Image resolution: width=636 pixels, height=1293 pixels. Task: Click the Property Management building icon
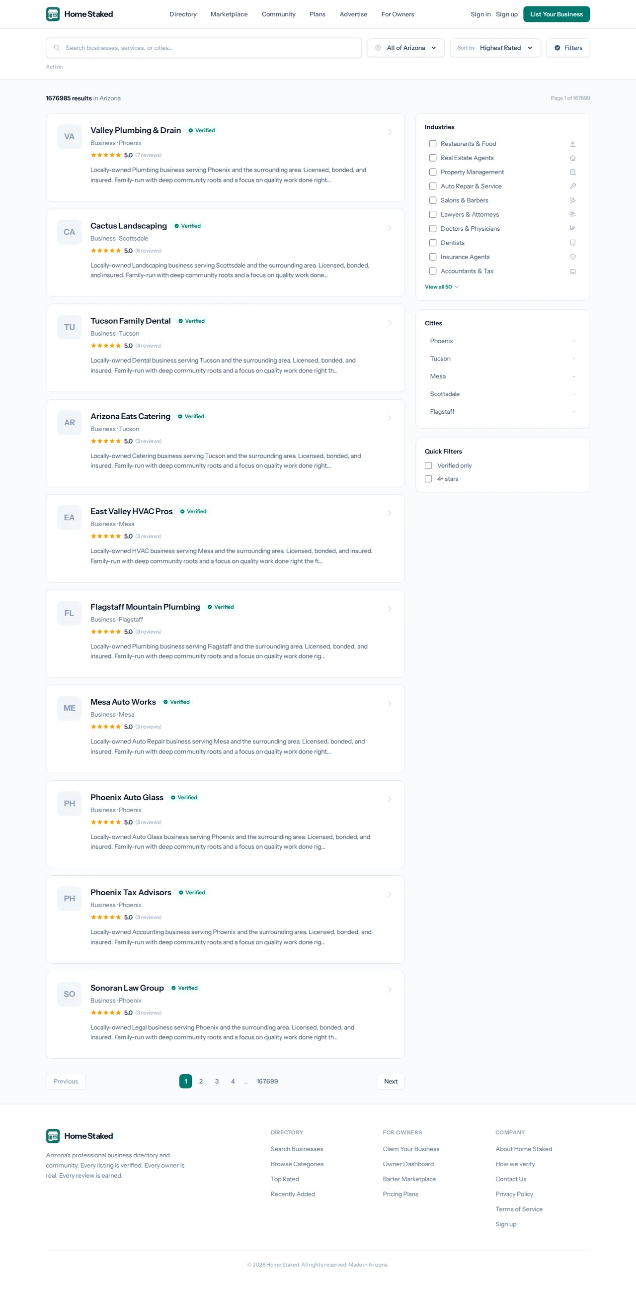point(572,172)
